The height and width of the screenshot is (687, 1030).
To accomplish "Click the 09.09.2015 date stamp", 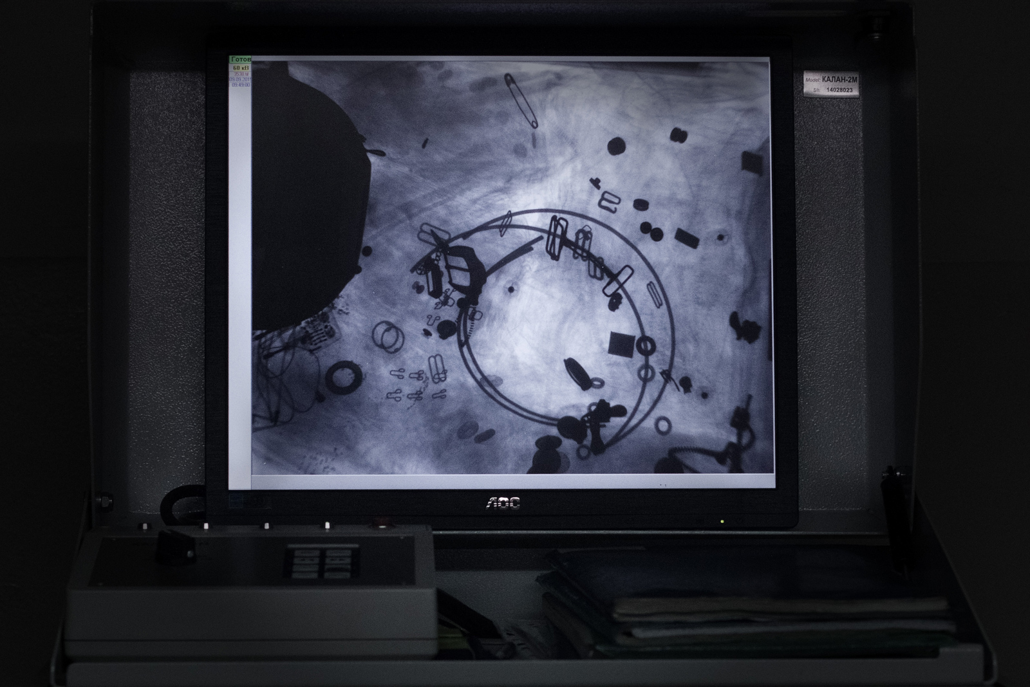I will pyautogui.click(x=241, y=79).
